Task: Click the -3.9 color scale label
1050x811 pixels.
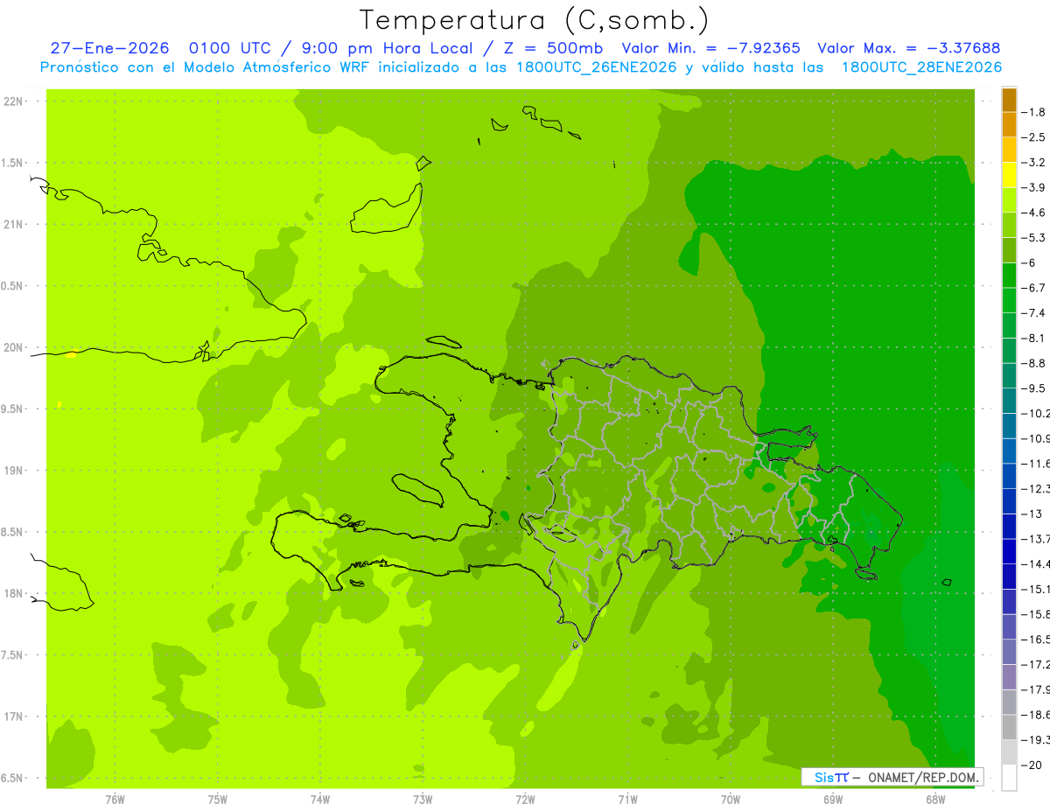Action: point(1034,187)
